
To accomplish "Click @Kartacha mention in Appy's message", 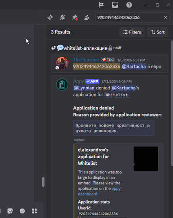I will pos(124,88).
